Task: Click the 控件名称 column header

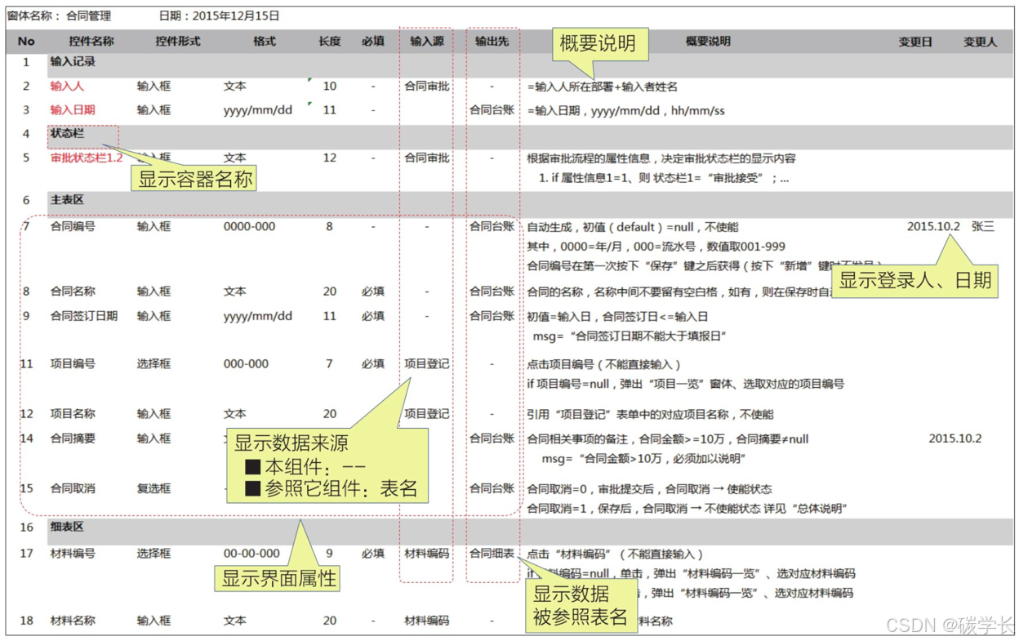Action: click(x=91, y=41)
